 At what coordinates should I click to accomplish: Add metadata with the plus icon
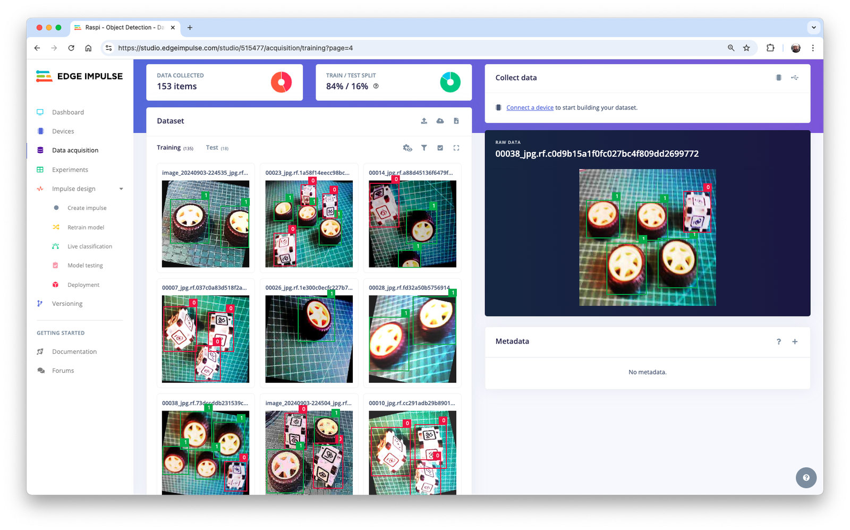pyautogui.click(x=795, y=341)
